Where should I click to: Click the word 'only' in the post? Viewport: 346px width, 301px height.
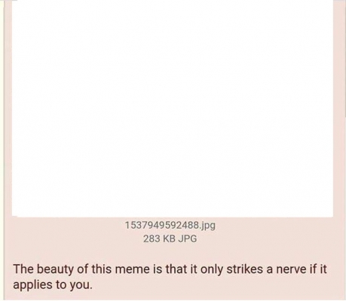pos(212,270)
